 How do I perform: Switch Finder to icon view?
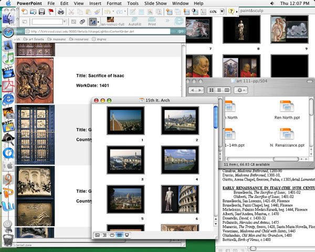tap(212, 90)
